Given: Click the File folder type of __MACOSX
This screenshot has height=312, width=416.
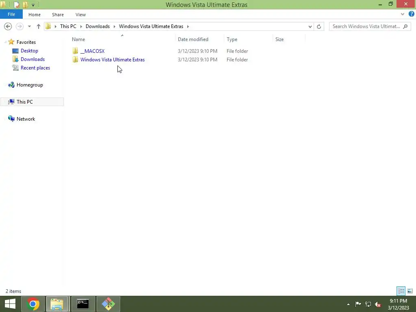Looking at the screenshot, I should click(x=237, y=51).
